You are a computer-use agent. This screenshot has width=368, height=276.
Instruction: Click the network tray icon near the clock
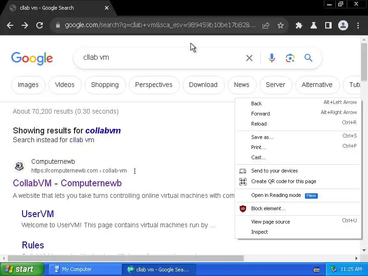tap(334, 269)
